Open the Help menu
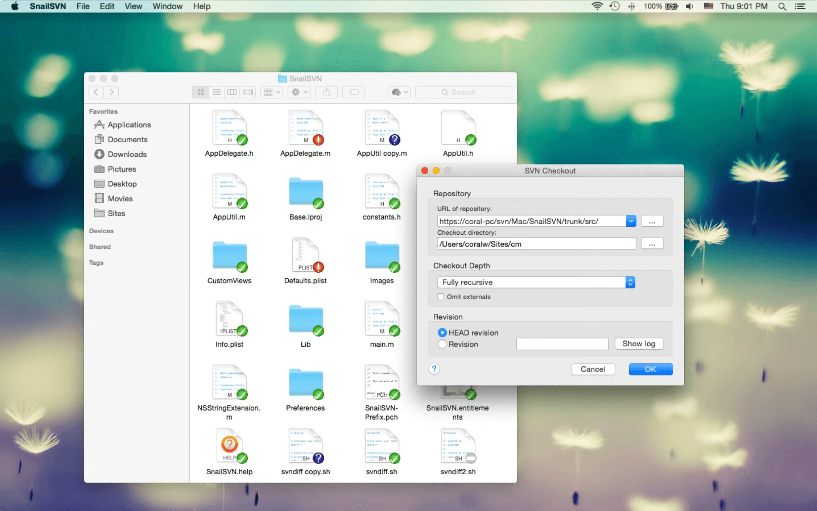The height and width of the screenshot is (511, 817). click(202, 6)
